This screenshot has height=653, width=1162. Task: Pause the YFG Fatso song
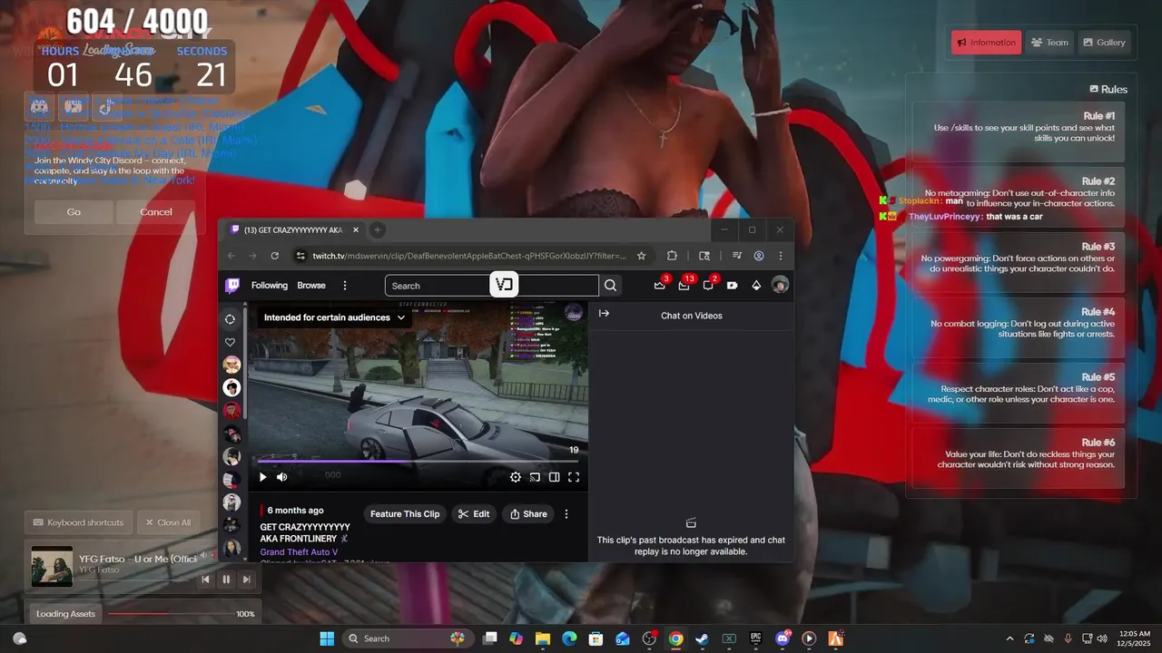[227, 579]
